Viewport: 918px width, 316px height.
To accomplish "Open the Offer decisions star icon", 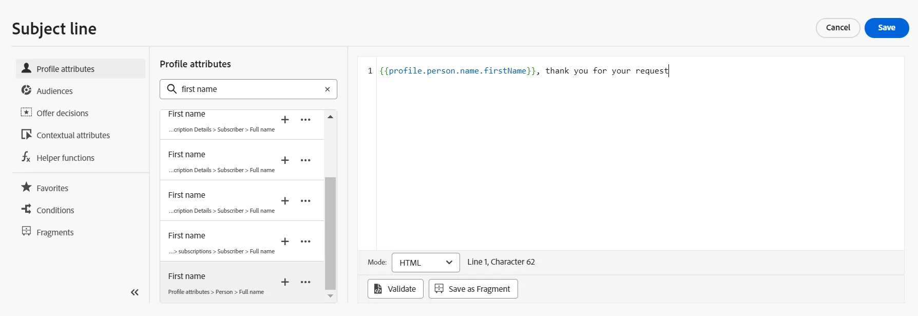I will [x=26, y=113].
